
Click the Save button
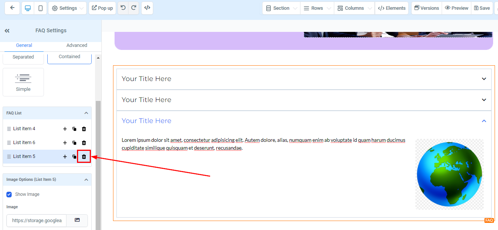pos(482,8)
